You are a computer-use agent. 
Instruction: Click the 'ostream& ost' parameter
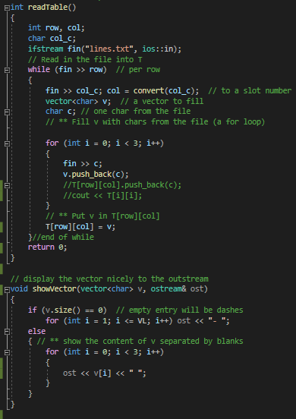[x=177, y=289]
